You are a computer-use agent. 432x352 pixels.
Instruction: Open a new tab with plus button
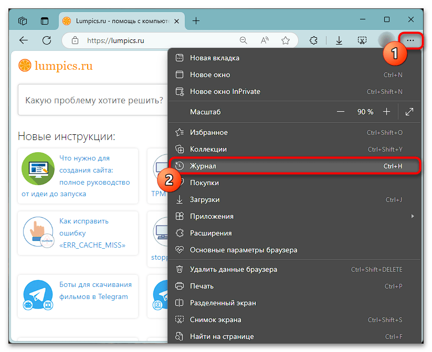tap(196, 20)
